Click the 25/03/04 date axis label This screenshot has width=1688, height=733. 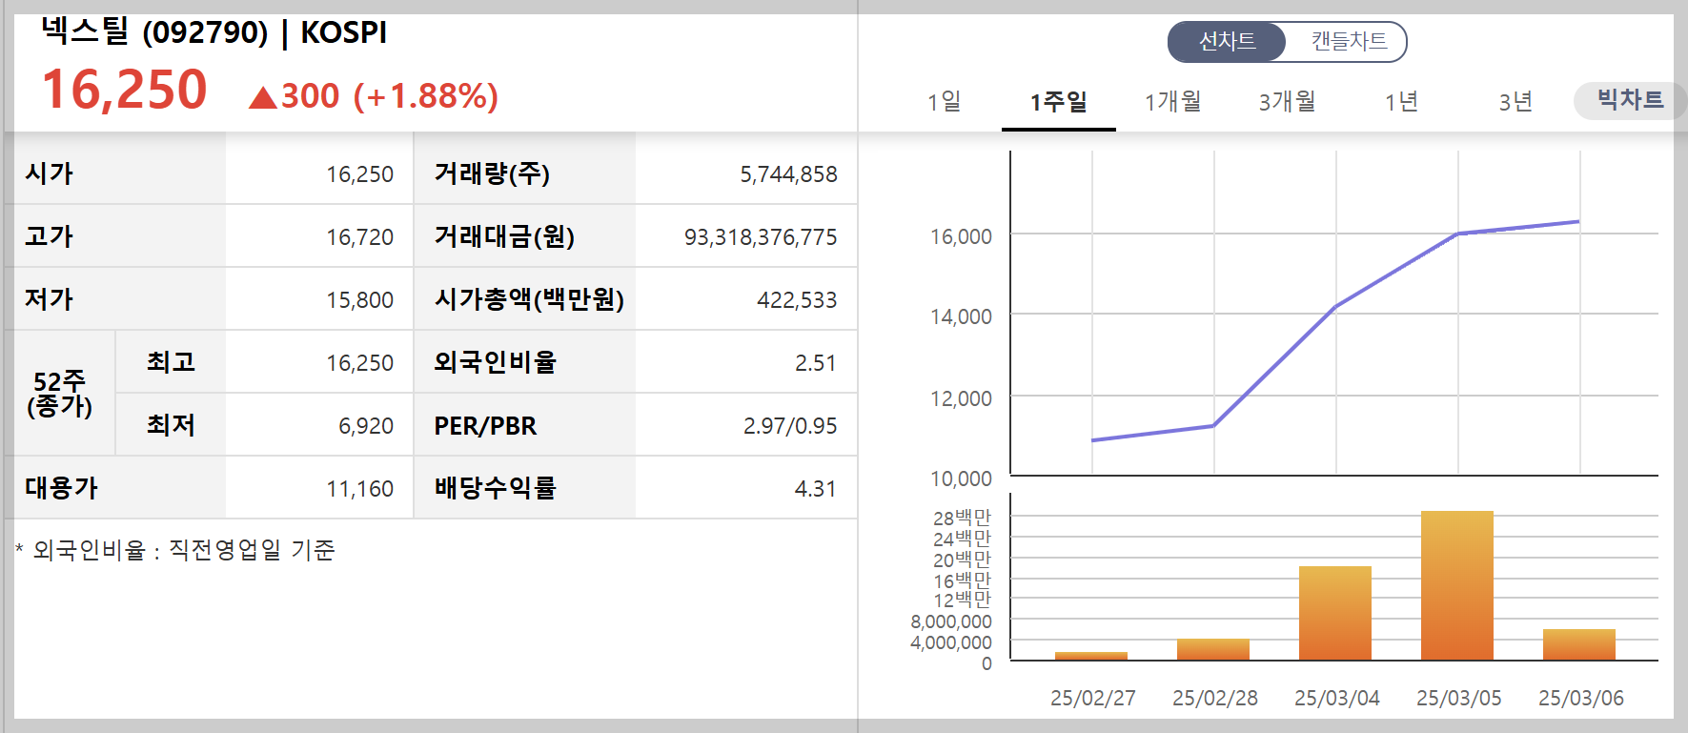pyautogui.click(x=1336, y=698)
